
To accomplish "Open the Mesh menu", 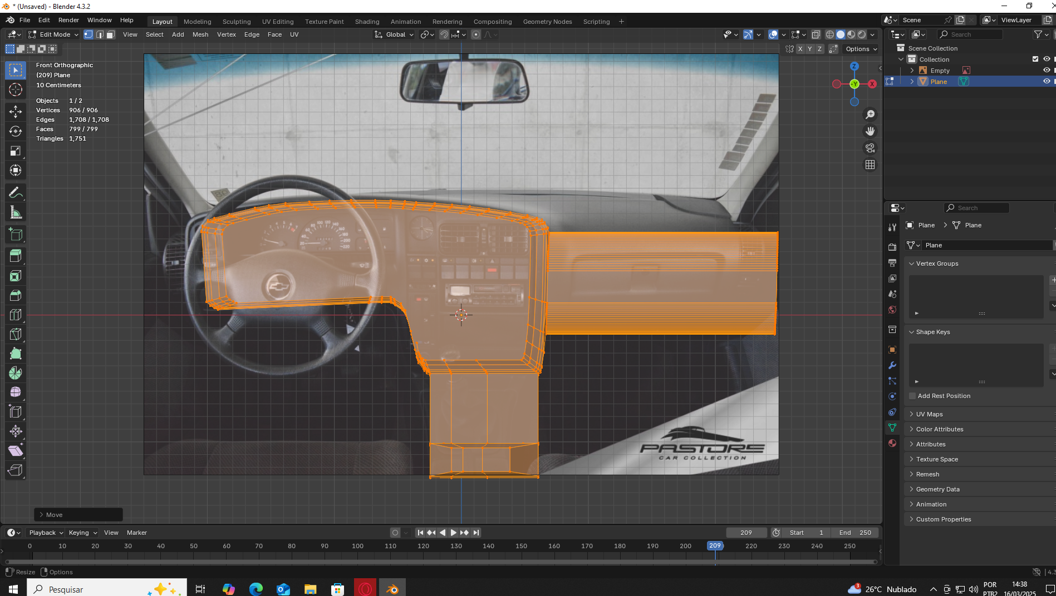I will click(200, 34).
